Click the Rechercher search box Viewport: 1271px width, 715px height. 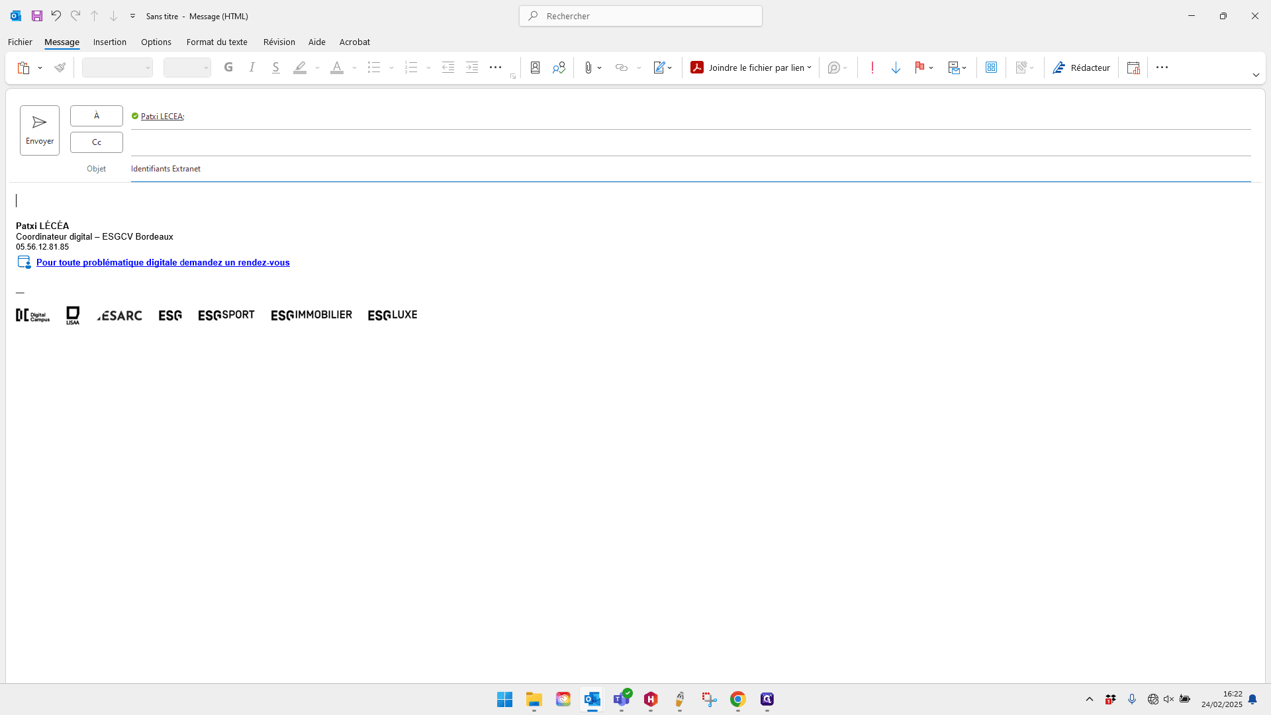coord(641,16)
